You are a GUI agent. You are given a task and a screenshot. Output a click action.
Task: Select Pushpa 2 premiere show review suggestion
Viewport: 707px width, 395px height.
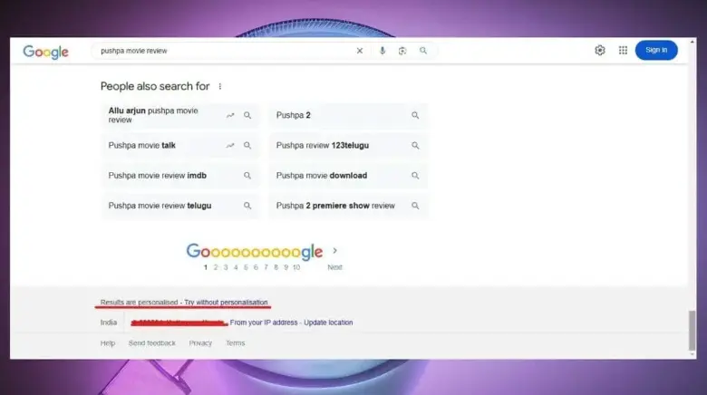point(348,206)
